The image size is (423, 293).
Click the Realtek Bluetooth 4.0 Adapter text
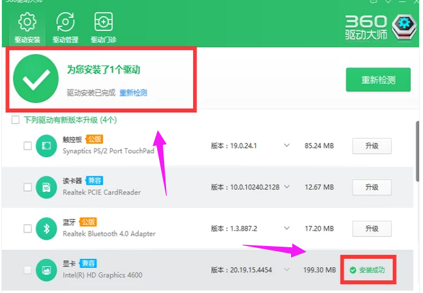click(x=109, y=234)
